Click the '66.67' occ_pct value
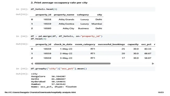The width and height of the screenshot is (170, 96). pyautogui.click(x=148, y=54)
